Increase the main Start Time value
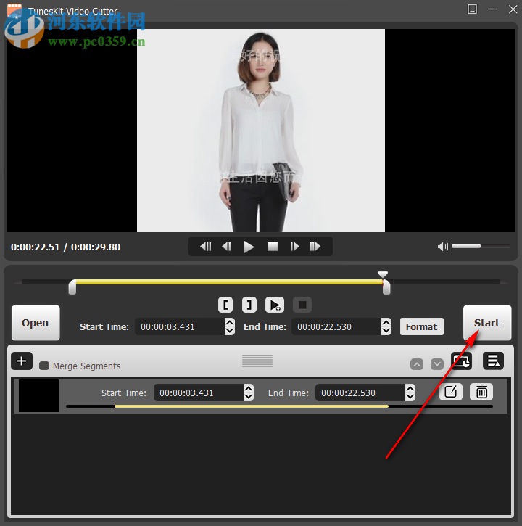The image size is (522, 526). pyautogui.click(x=230, y=322)
